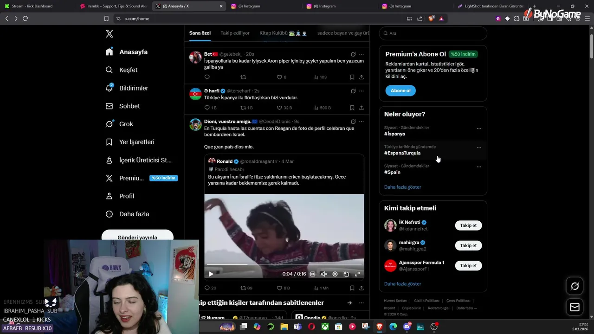Click the x.com/home address bar
This screenshot has height=334, width=594.
pos(260,19)
